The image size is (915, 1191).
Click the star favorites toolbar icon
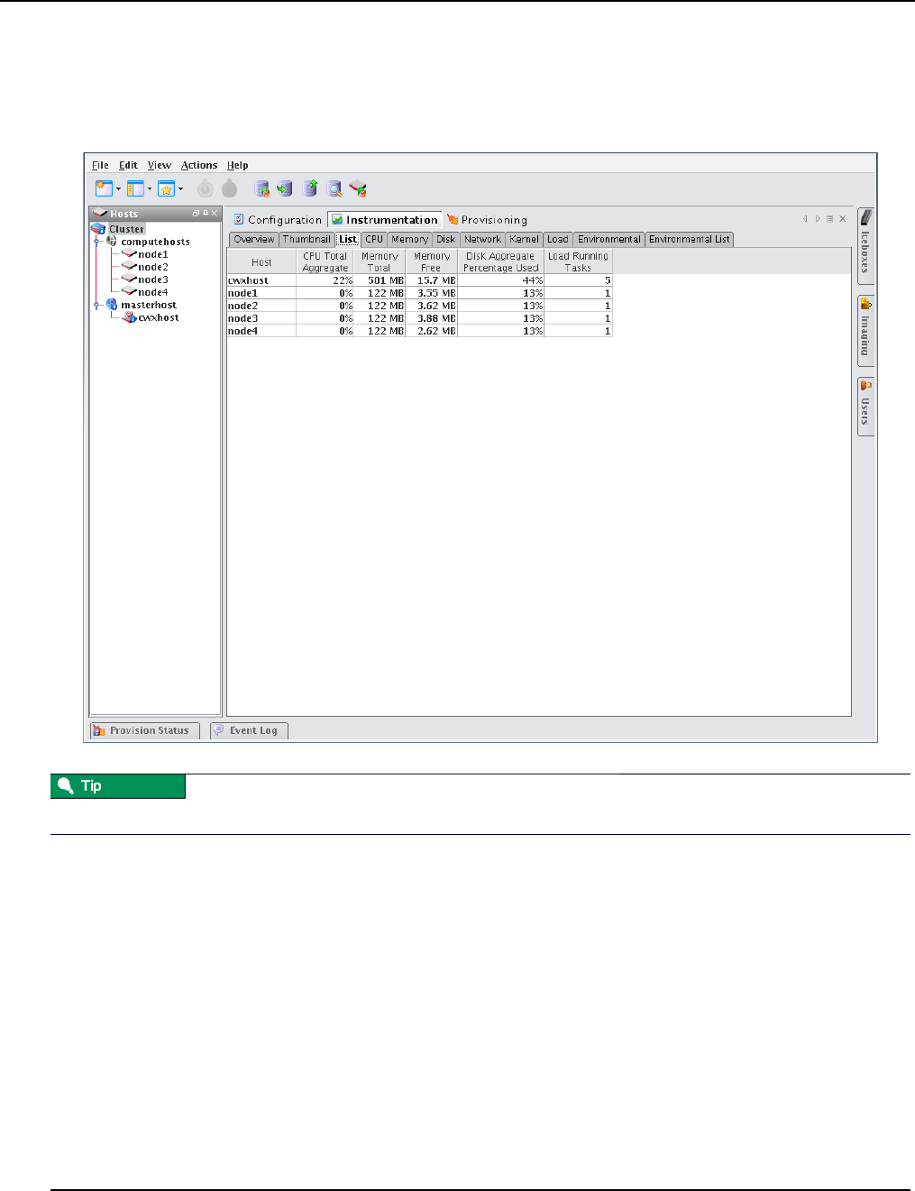(166, 188)
